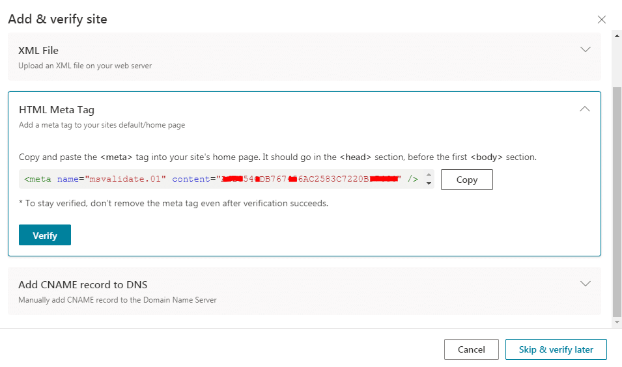Screen dimensions: 622x367
Task: Collapse the HTML Meta Tag section chevron
Action: click(584, 109)
